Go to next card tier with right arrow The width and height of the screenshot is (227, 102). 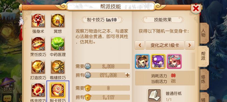pyautogui.click(x=190, y=45)
